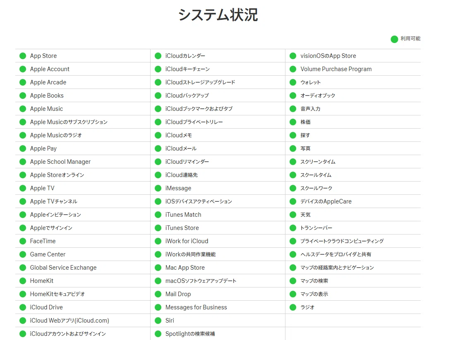Click the status dot beside Mac App Store
Viewport: 465px width, 340px height.
click(x=158, y=268)
